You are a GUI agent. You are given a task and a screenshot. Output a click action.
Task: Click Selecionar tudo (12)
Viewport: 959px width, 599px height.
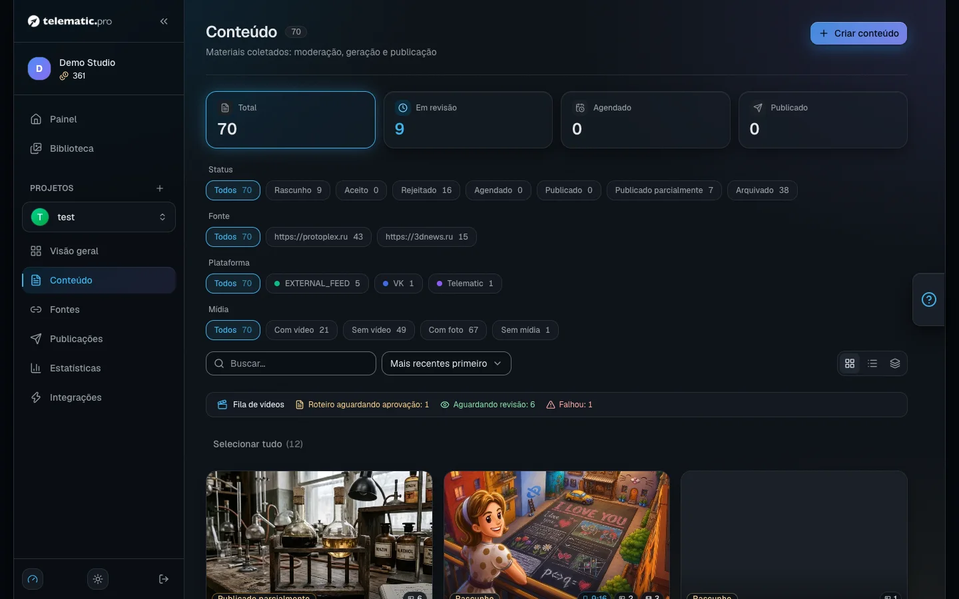258,444
